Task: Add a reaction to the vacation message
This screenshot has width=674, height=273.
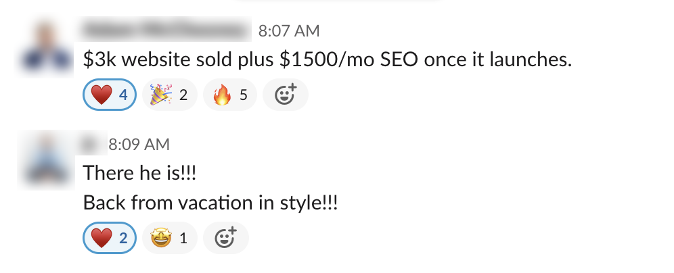Action: (225, 237)
